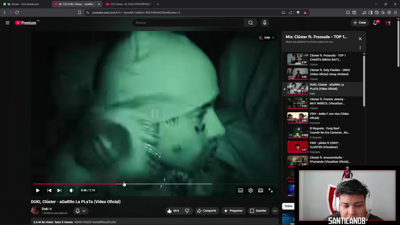Viewport: 400px width, 225px height.
Task: Open Brave VPN shield icon
Action: click(x=389, y=12)
